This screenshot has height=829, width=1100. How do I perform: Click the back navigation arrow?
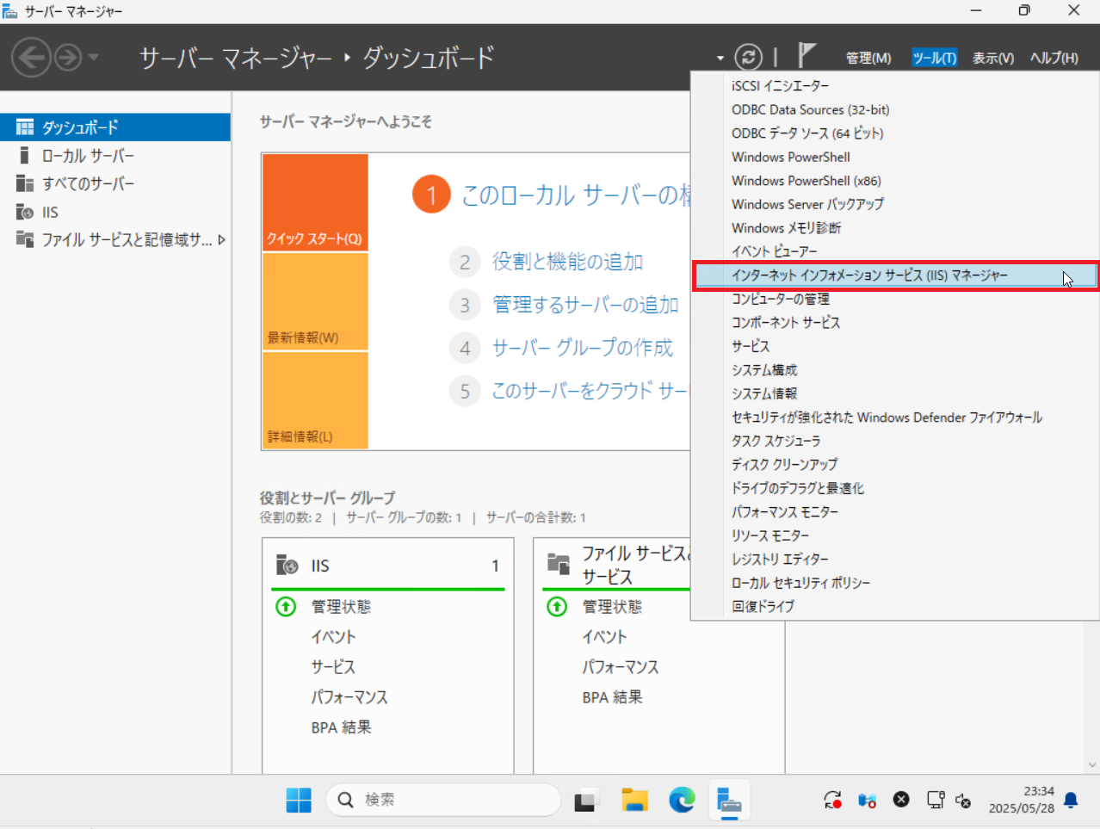[x=32, y=58]
